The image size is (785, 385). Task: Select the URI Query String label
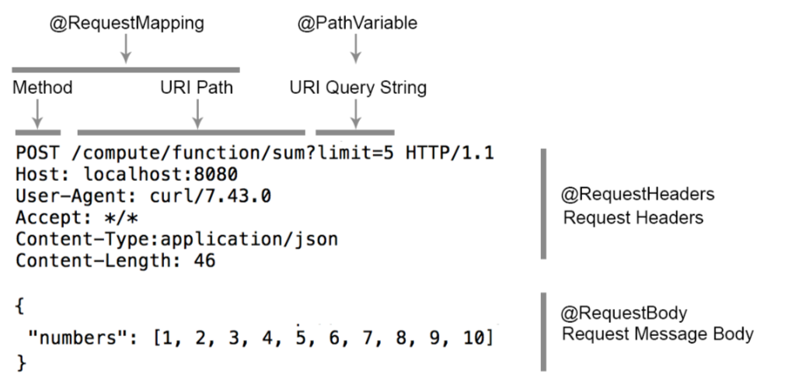(x=358, y=88)
